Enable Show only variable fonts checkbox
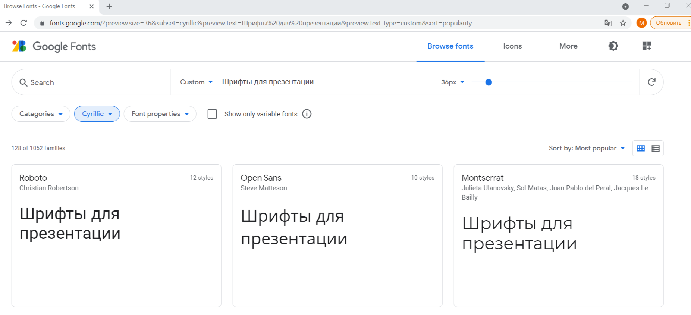The width and height of the screenshot is (691, 315). tap(212, 114)
